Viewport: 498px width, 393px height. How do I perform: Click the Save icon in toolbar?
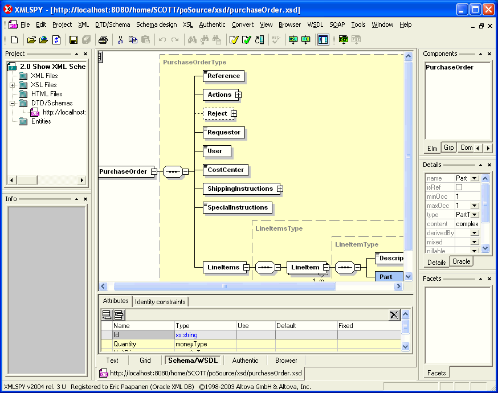coord(73,39)
